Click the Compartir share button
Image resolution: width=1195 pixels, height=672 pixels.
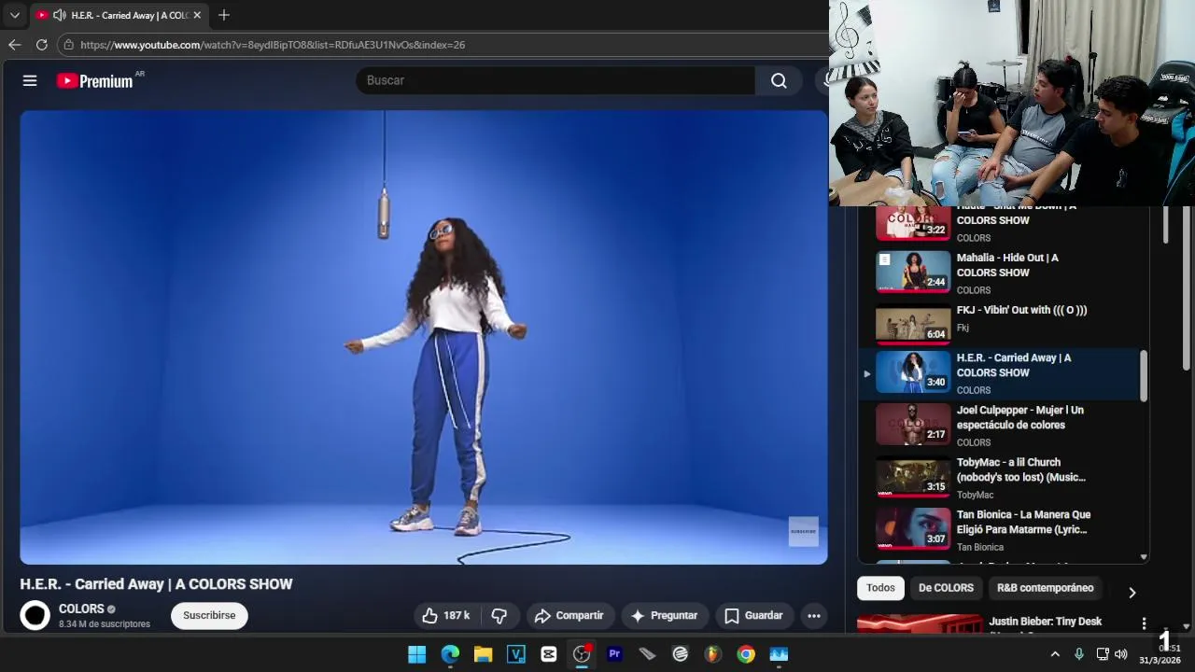click(x=569, y=616)
